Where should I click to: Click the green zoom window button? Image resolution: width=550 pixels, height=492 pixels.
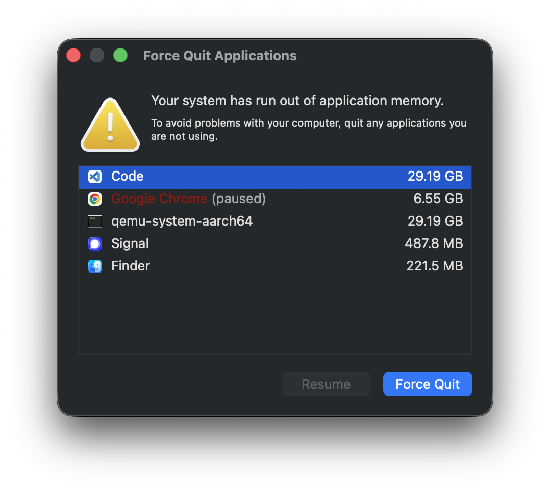click(x=120, y=55)
